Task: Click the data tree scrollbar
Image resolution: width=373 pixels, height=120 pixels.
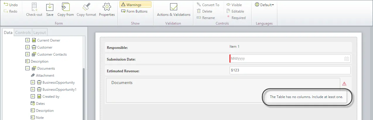Action: point(84,94)
